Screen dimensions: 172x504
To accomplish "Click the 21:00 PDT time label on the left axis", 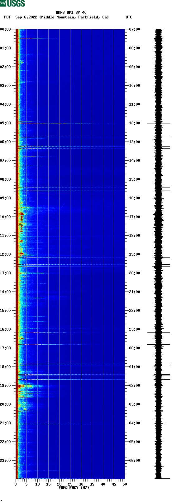I will 5,423.
